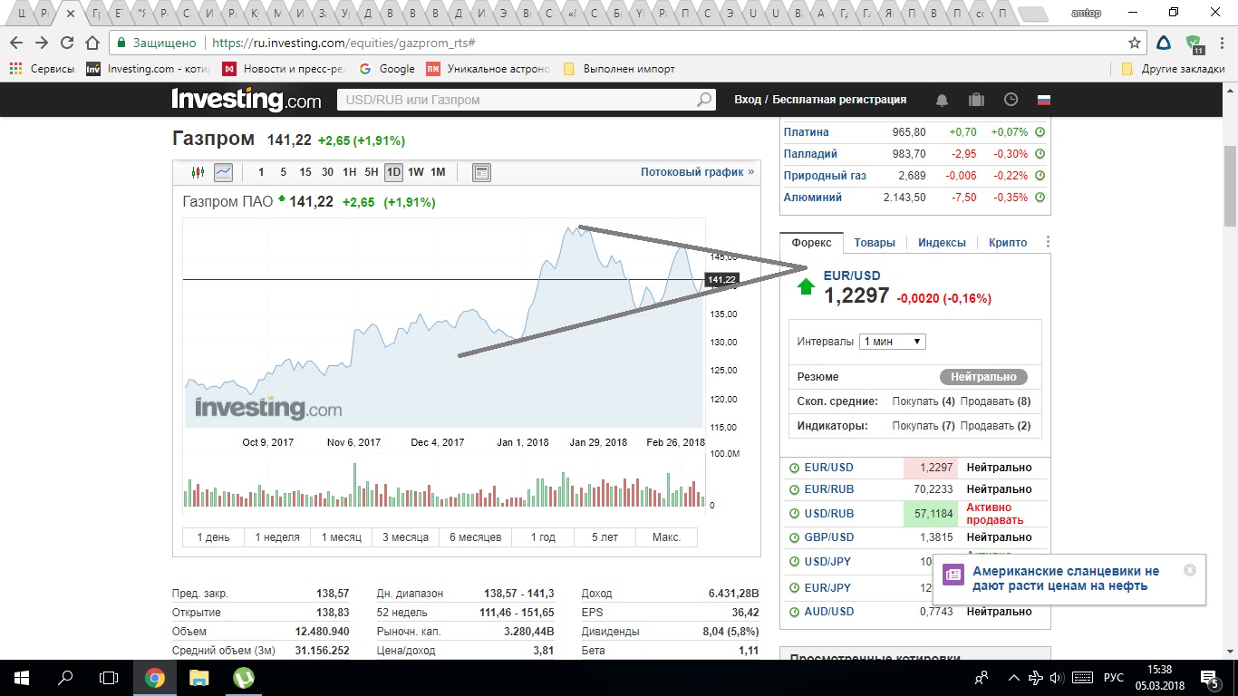Open uTorrent from the taskbar
1238x696 pixels.
tap(243, 677)
